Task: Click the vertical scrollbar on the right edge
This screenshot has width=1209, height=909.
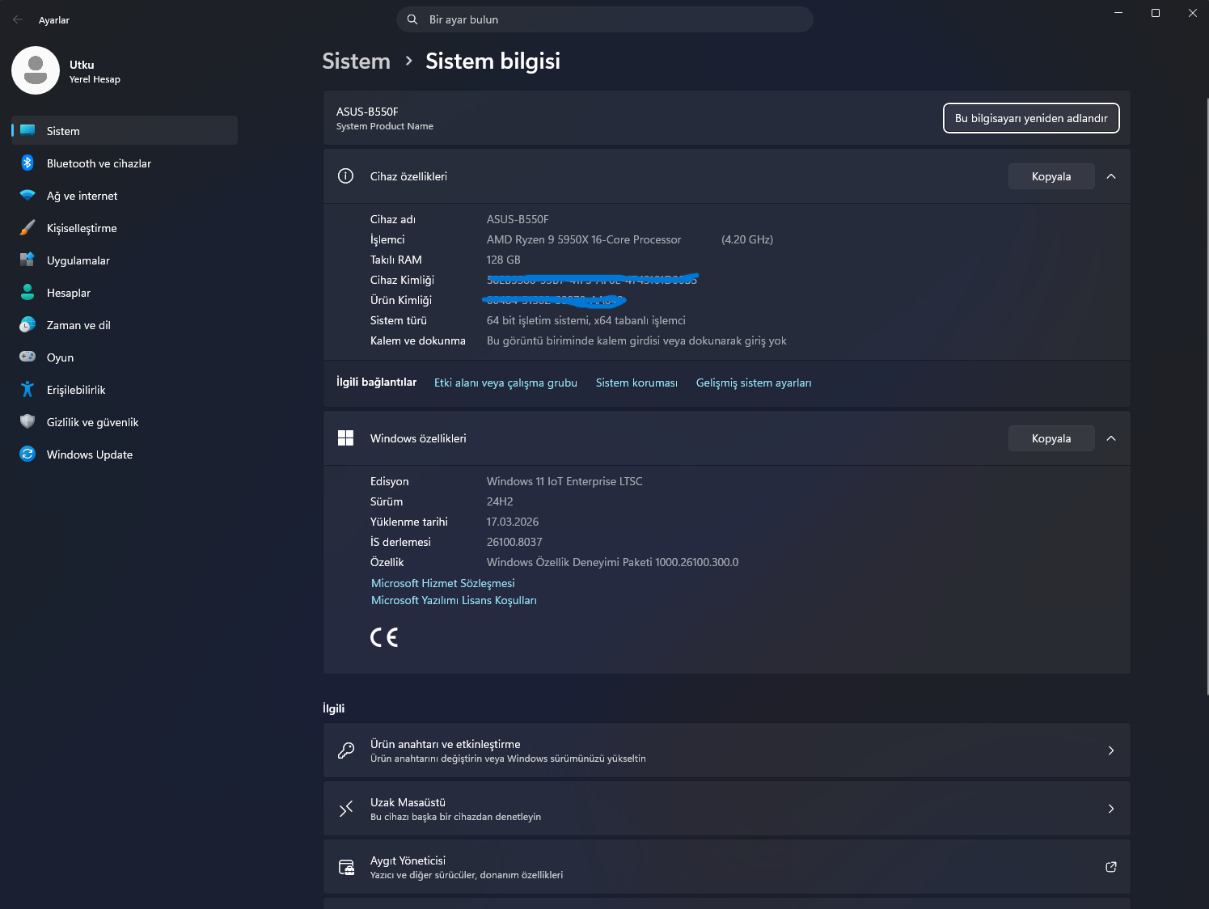Action: 1206,396
